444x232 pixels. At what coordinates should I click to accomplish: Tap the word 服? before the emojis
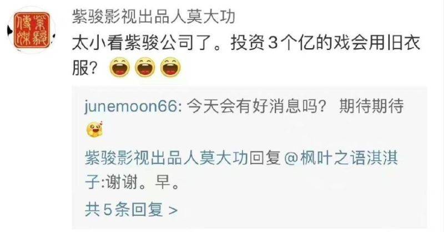coord(85,68)
